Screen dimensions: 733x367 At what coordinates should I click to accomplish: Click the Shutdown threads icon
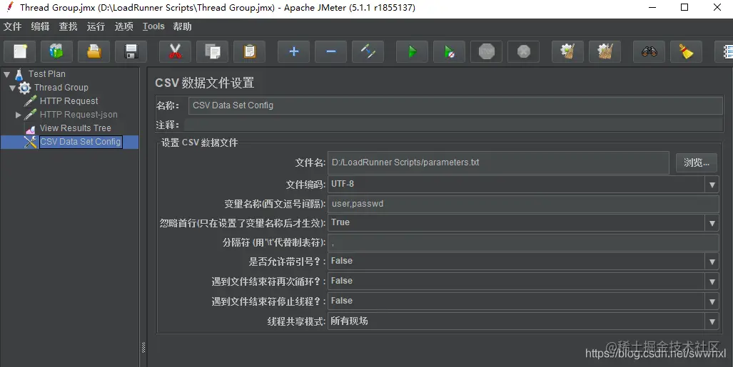pos(524,51)
